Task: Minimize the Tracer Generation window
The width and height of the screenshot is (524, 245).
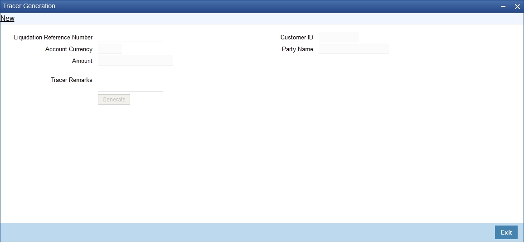Action: click(x=503, y=6)
